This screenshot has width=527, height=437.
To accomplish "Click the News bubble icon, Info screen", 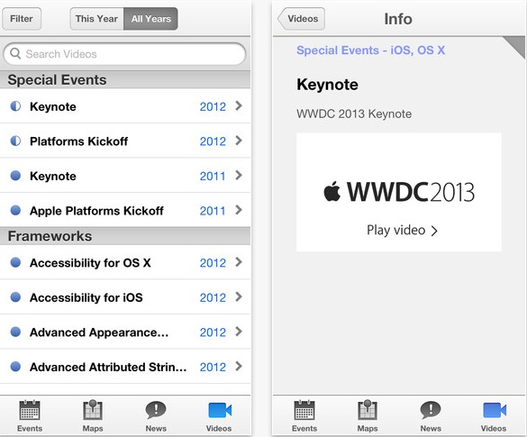I will click(431, 410).
